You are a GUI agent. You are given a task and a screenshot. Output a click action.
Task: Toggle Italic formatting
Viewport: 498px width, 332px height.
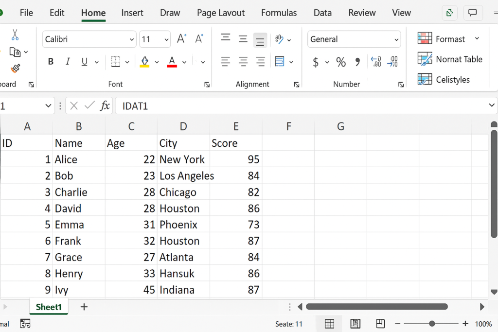click(x=68, y=62)
